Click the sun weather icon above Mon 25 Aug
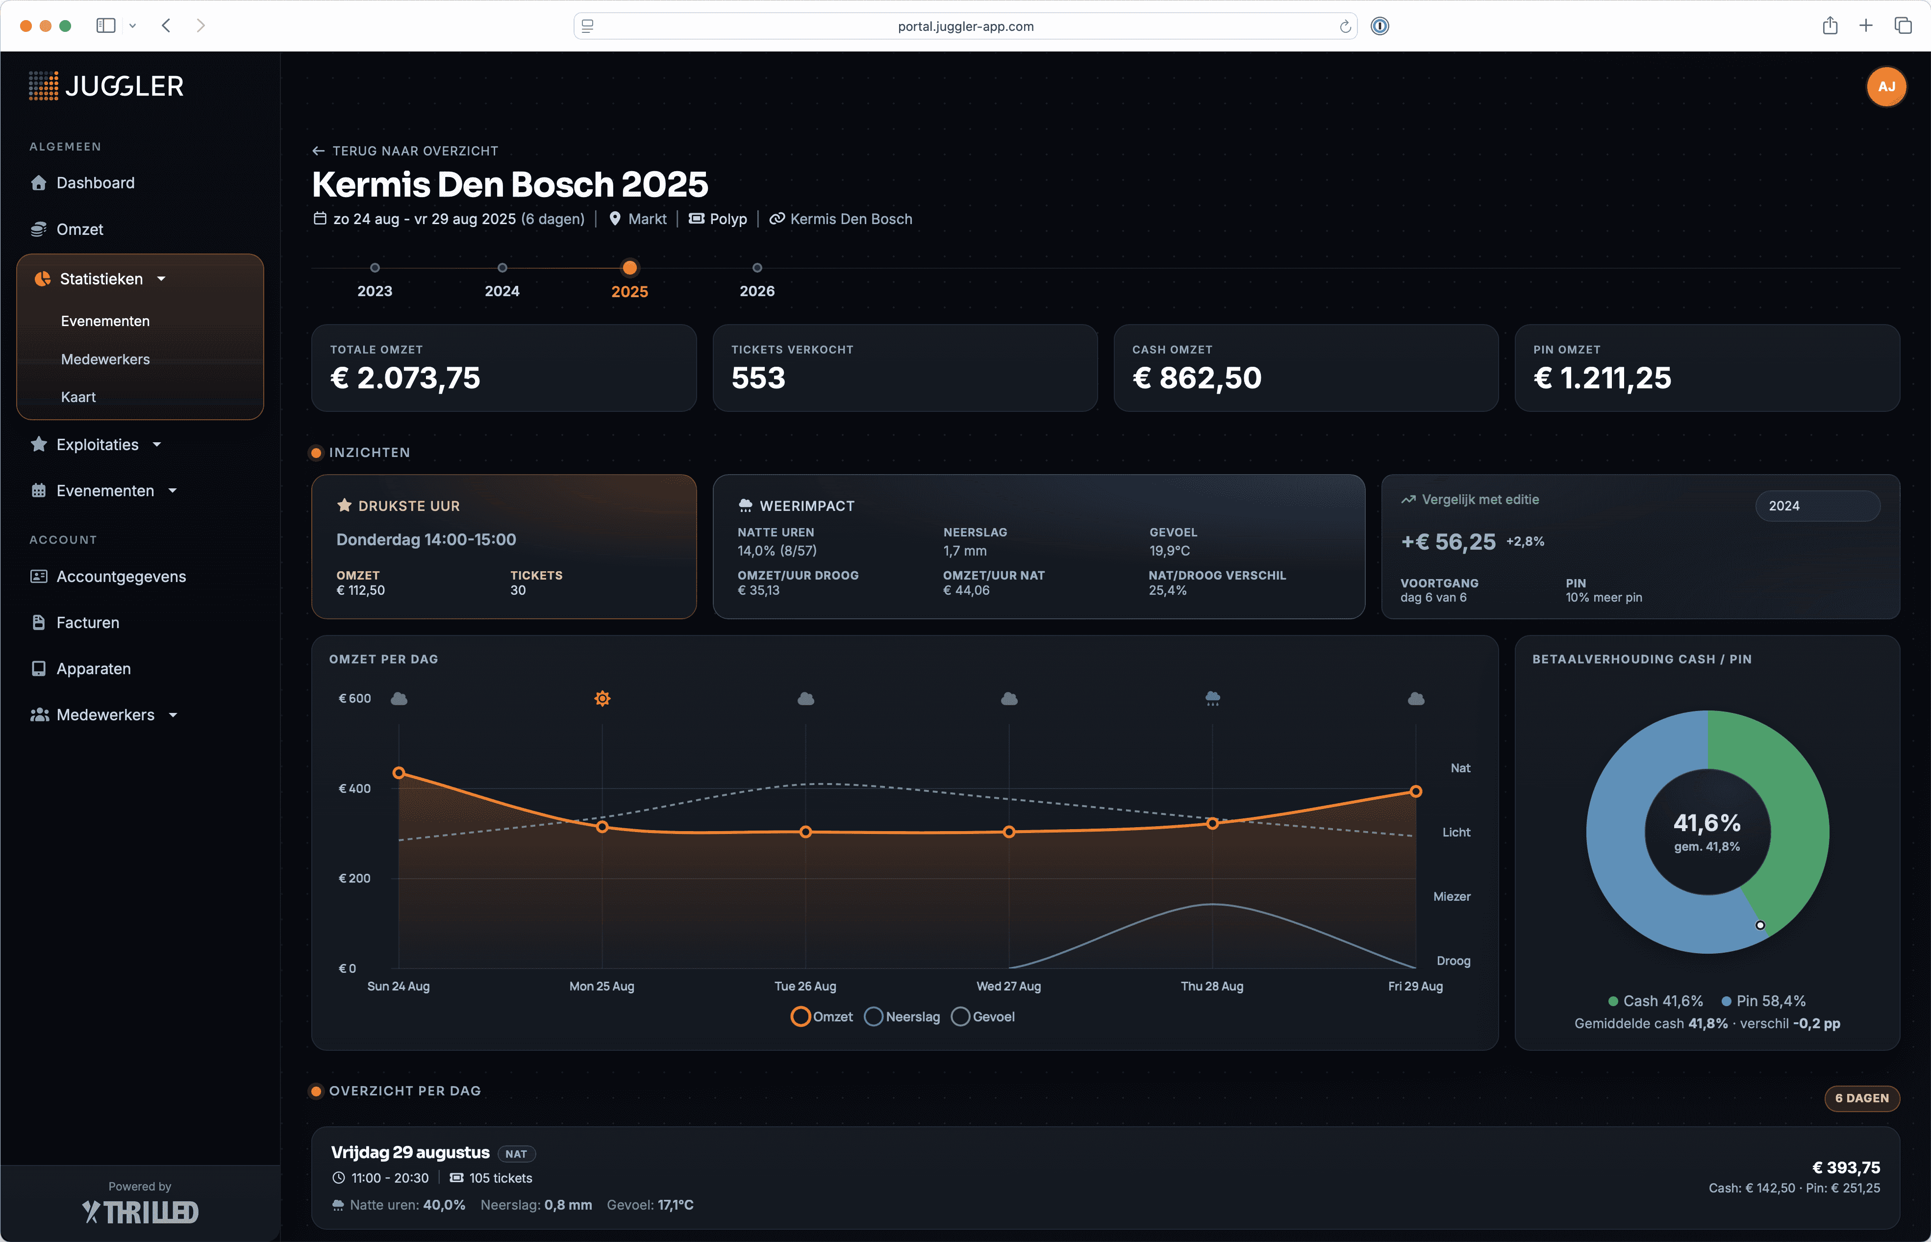Screen dimensions: 1931x1242 coord(602,698)
